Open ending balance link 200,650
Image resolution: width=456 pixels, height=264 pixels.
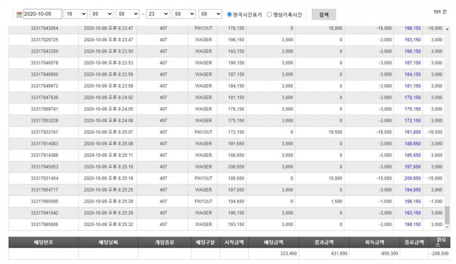[x=413, y=178]
